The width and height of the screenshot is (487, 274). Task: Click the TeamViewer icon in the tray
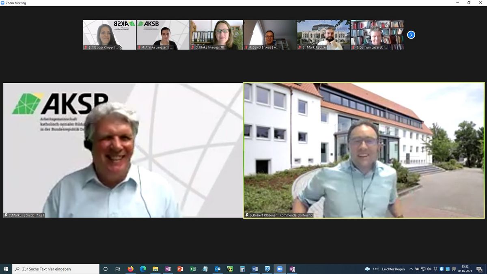coord(442,269)
